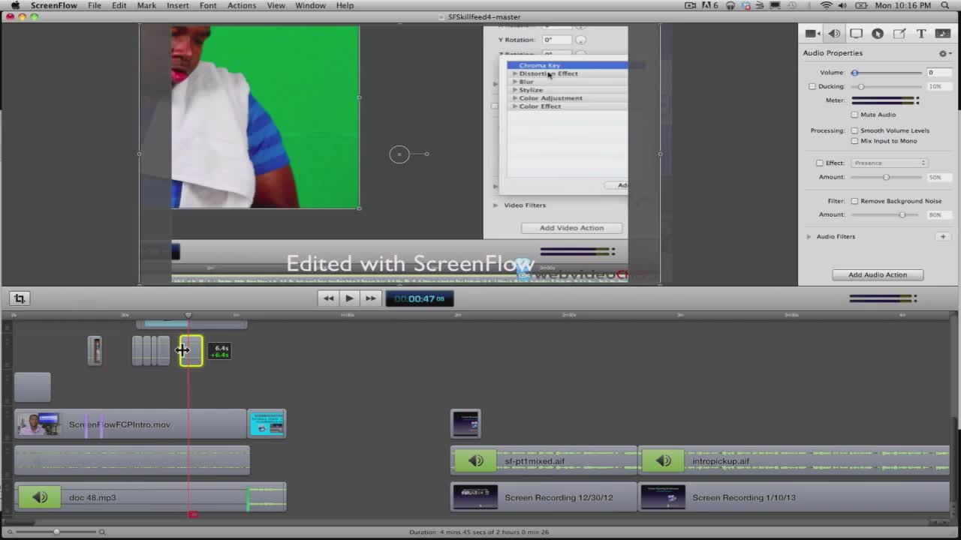Screen dimensions: 961x540
Task: Expand Blur category in preview list
Action: point(514,82)
